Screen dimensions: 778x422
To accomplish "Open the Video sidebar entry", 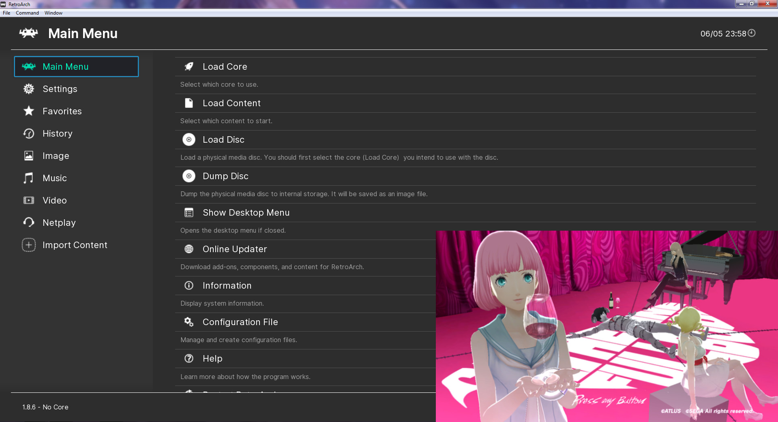I will pos(76,200).
